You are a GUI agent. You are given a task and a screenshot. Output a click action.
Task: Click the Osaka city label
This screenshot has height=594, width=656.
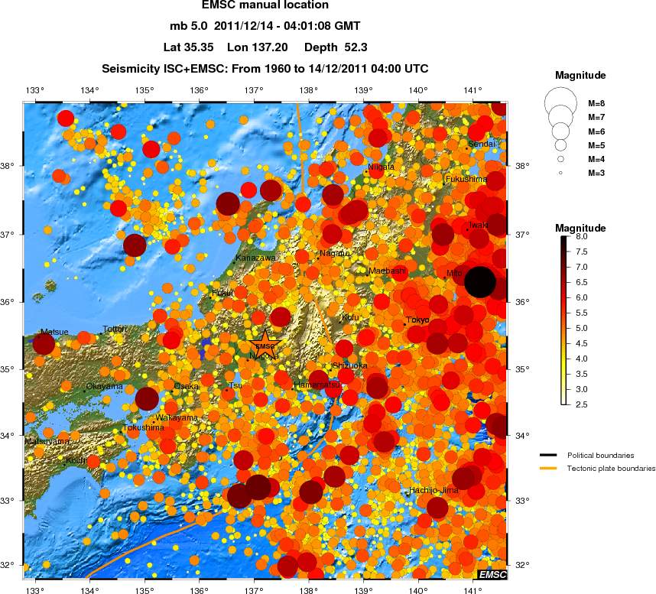click(187, 386)
